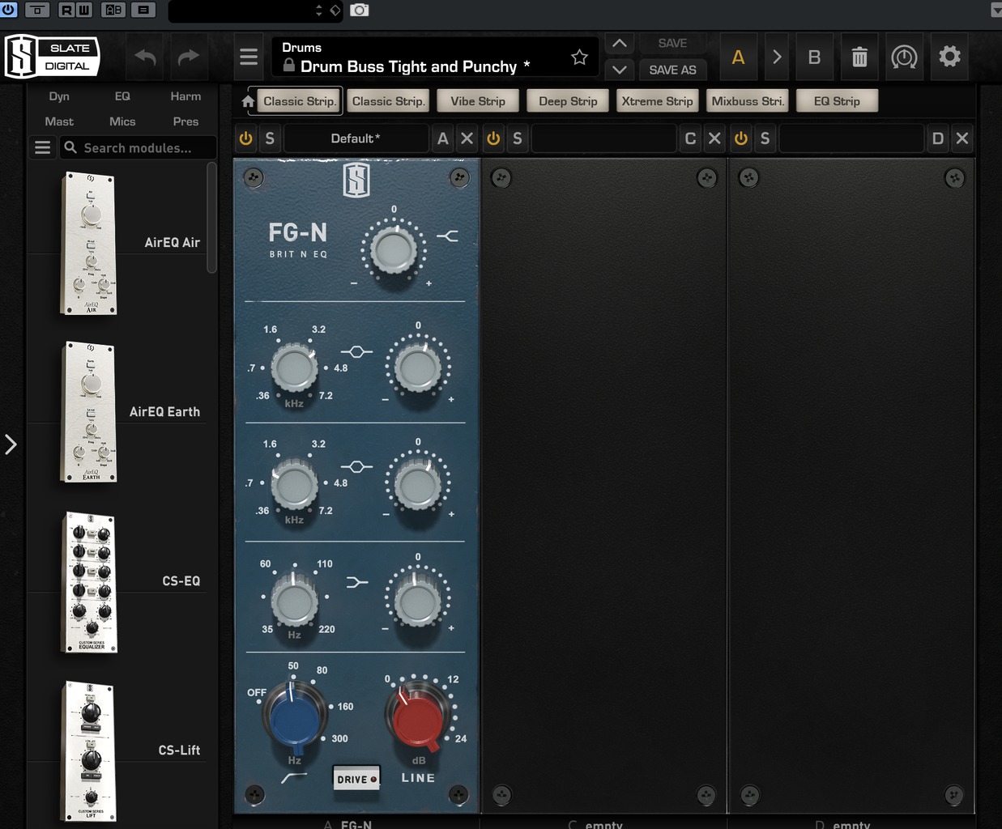Click the Slate Digital logo
Image resolution: width=1002 pixels, height=829 pixels.
click(53, 57)
